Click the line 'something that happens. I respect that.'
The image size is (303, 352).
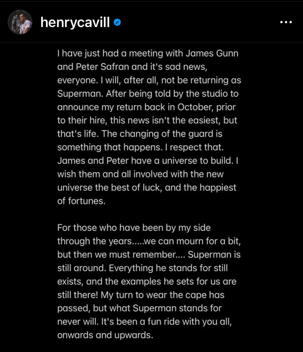point(141,147)
